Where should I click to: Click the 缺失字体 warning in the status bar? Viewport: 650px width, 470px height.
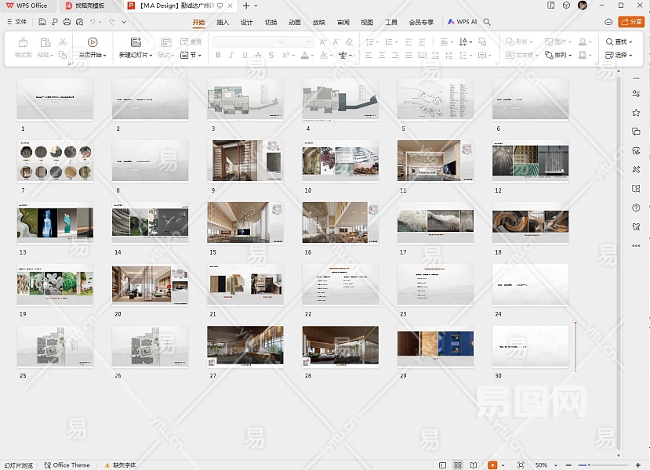119,465
